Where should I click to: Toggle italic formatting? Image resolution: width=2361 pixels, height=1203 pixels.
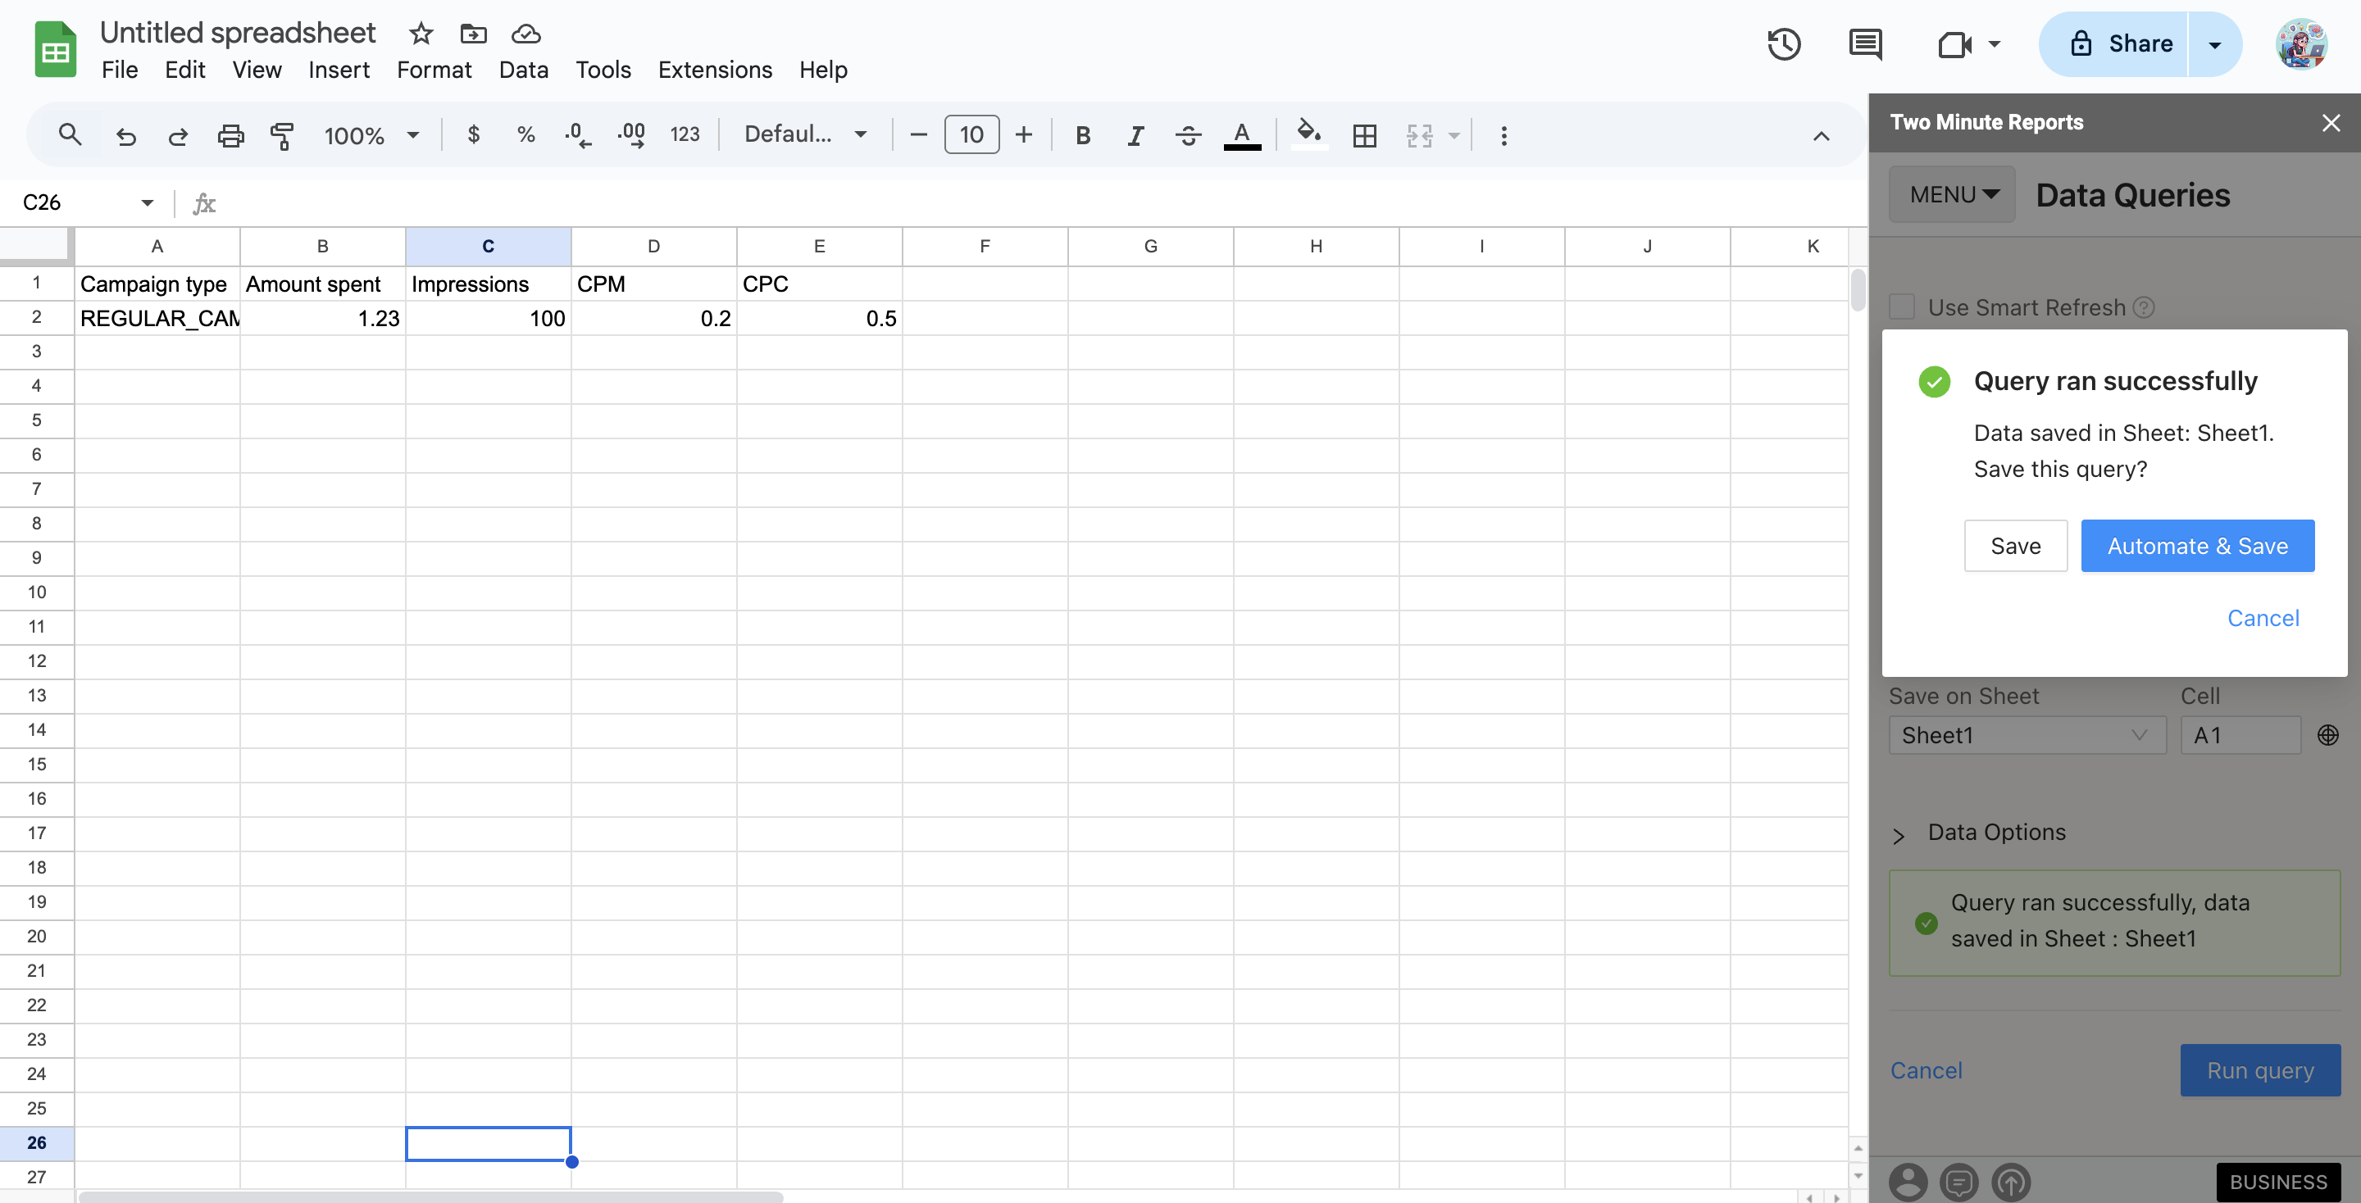click(1135, 135)
